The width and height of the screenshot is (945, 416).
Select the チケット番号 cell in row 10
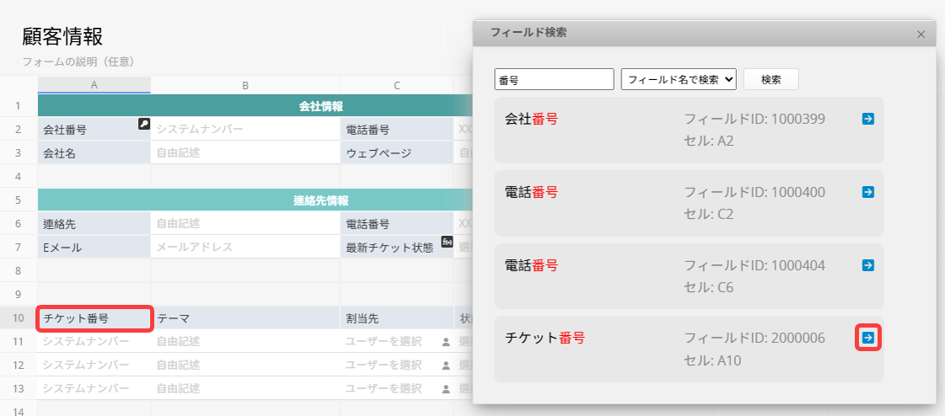(x=94, y=318)
